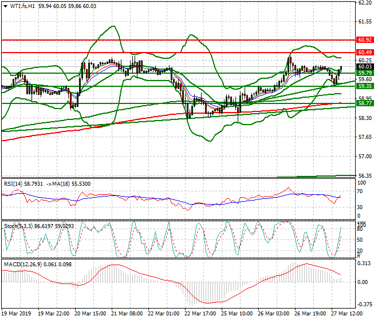378x320 pixels.
Task: Select the 21 Mar 08:00 time label
Action: (x=127, y=314)
